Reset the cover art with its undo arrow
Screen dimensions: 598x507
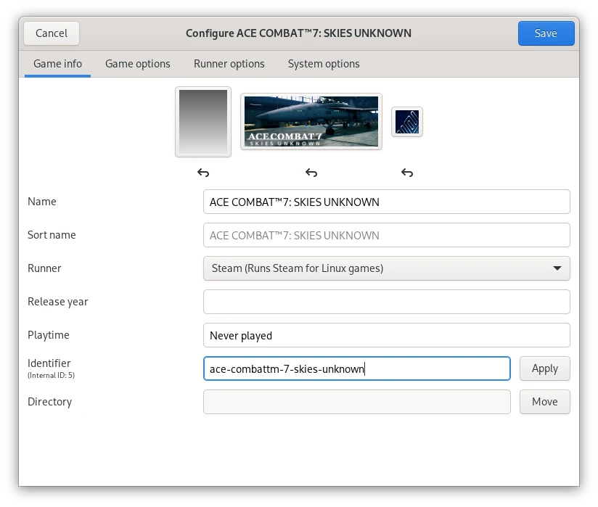203,173
